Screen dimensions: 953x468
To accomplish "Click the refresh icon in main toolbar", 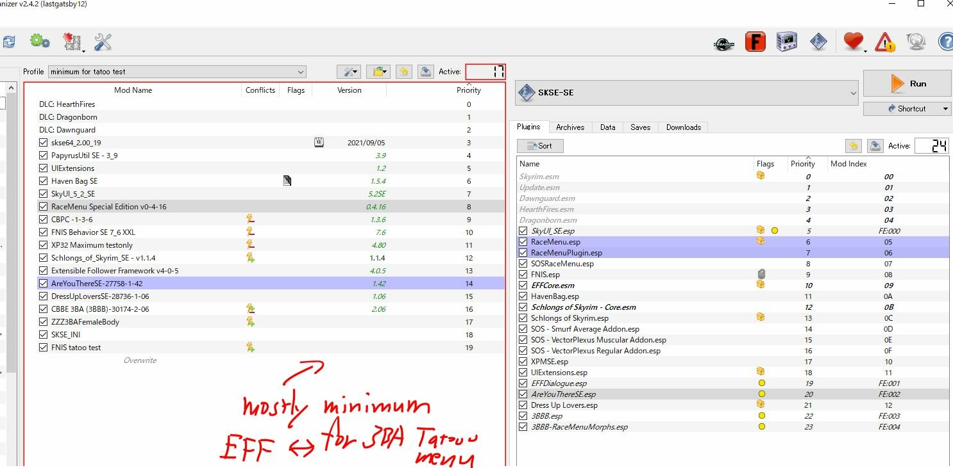I will [x=8, y=42].
